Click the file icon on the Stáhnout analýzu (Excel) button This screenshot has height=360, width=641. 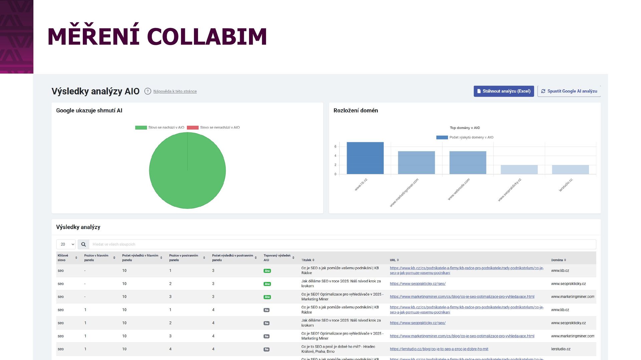pos(479,91)
